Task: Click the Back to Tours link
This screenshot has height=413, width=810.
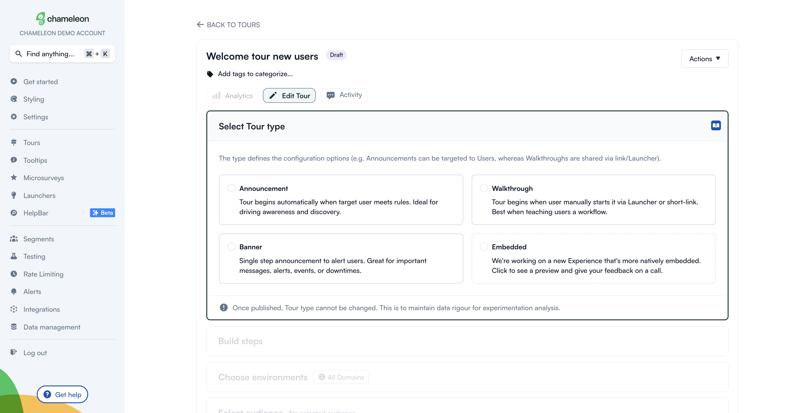Action: point(228,25)
